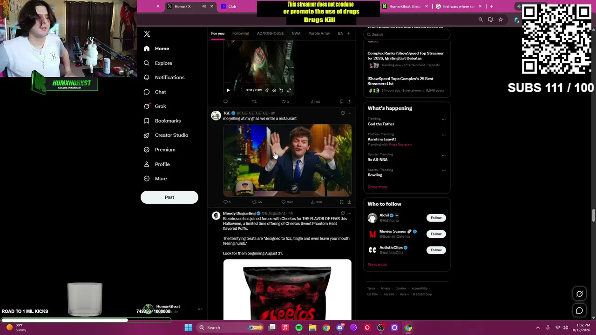The image size is (596, 335).
Task: Click Grok icon on Bloody Disgusting post
Action: [x=343, y=213]
